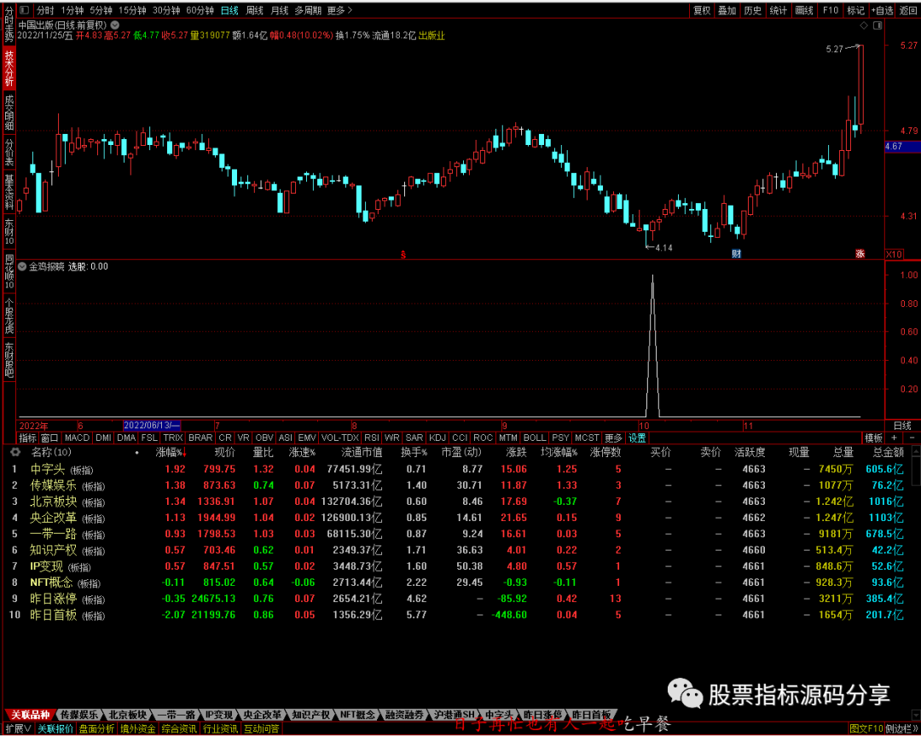
Task: Click the X10 scale button
Action: pyautogui.click(x=894, y=254)
